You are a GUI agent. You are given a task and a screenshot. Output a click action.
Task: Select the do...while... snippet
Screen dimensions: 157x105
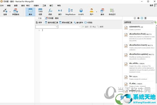tap(139, 67)
